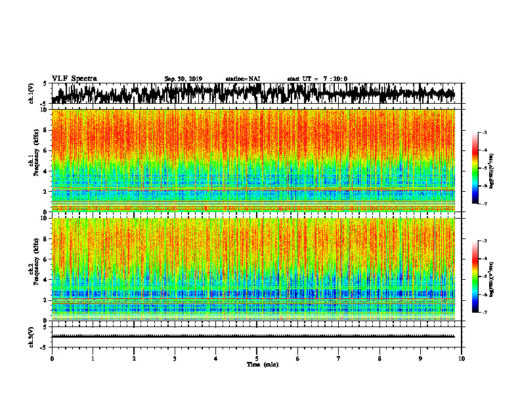Viewport: 520px width, 402px height.
Task: Click time axis tick label "2"
Action: 134,359
